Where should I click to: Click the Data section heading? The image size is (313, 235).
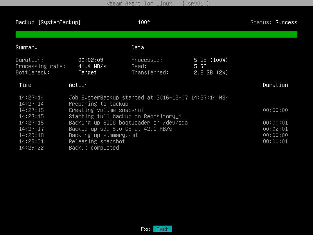138,47
